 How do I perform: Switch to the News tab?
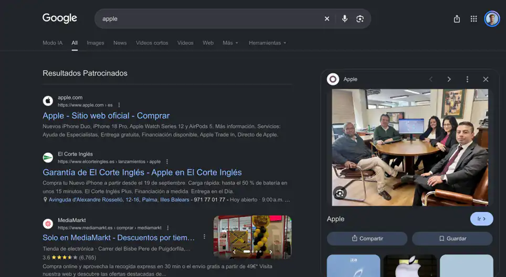(x=120, y=43)
